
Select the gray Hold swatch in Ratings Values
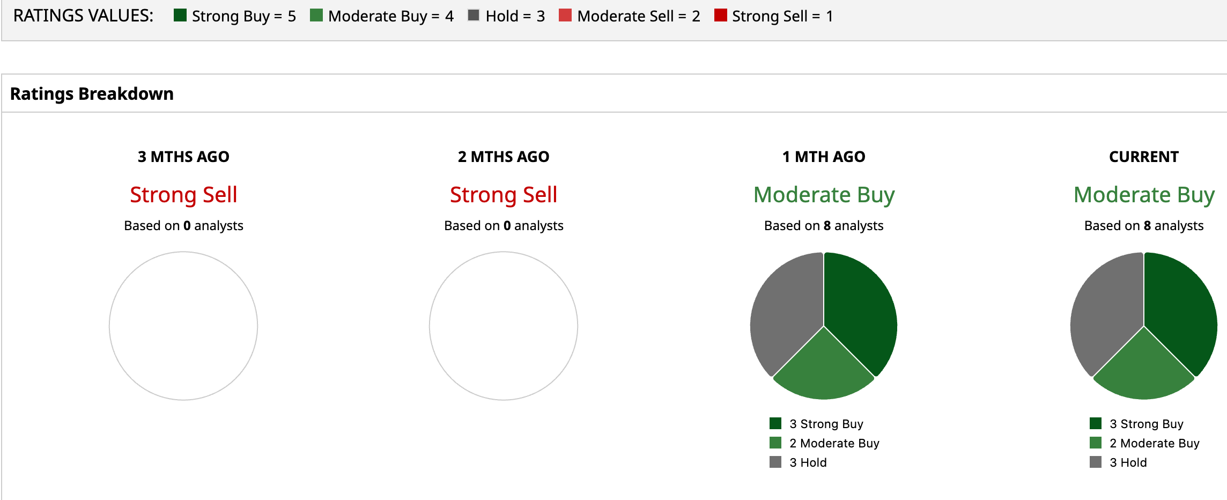pos(474,16)
